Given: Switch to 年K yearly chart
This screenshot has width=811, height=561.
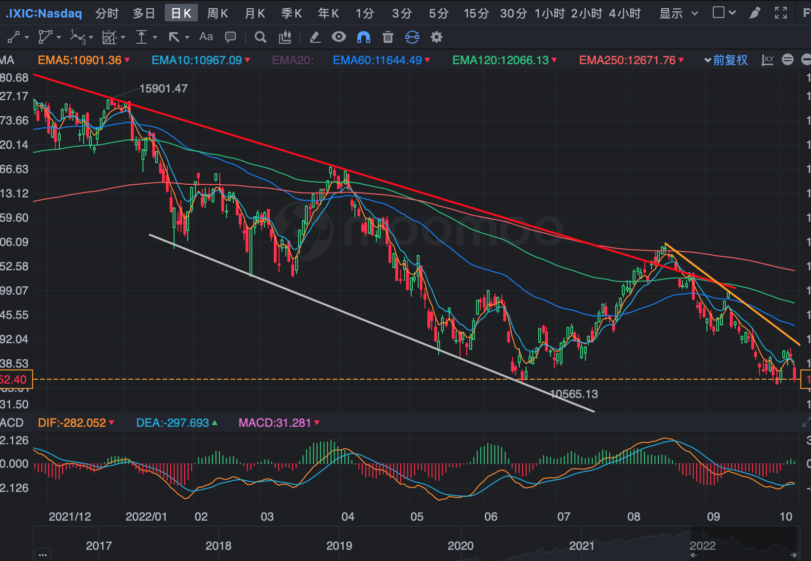Looking at the screenshot, I should [329, 13].
